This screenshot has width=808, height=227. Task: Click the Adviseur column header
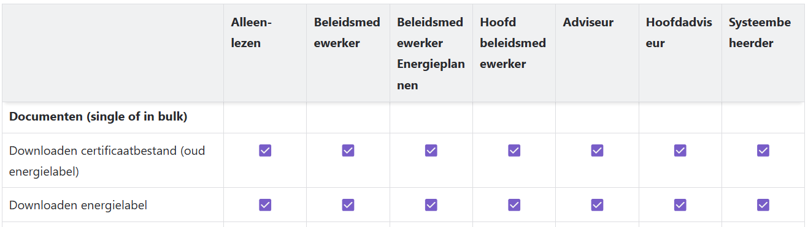click(x=588, y=23)
